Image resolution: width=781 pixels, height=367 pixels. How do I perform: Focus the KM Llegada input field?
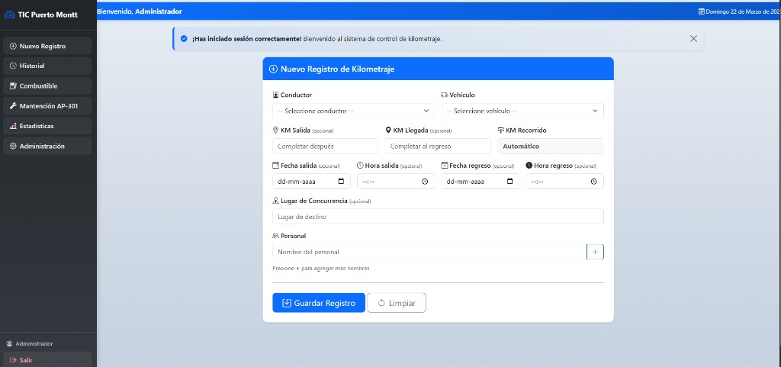coord(438,146)
